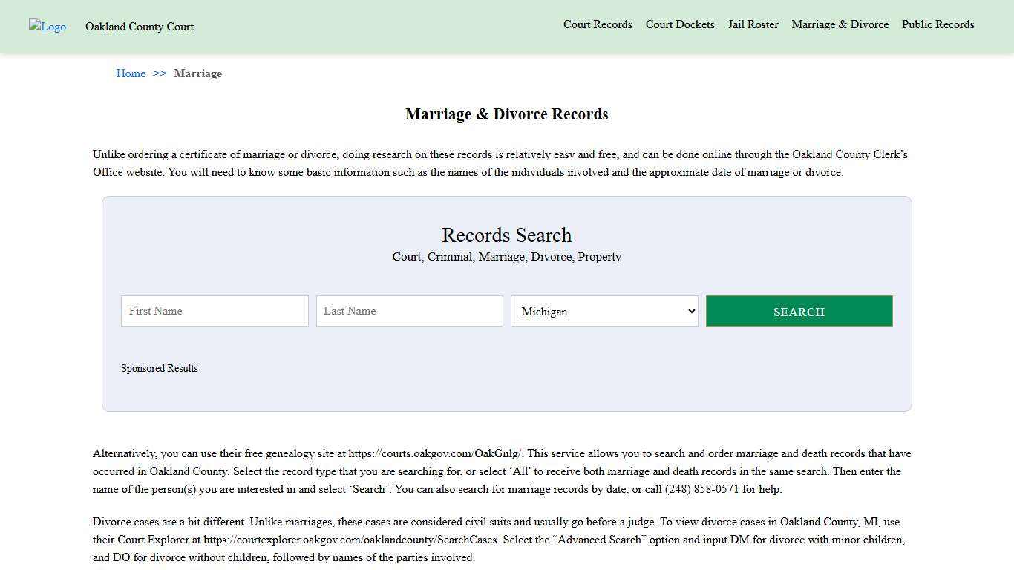Open the Court Records navigation link
Image resolution: width=1014 pixels, height=570 pixels.
pos(598,24)
